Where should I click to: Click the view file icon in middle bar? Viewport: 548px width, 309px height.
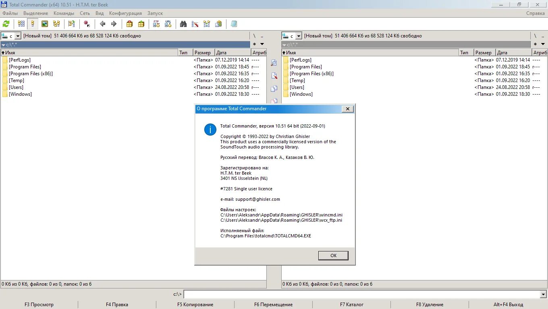(x=274, y=63)
